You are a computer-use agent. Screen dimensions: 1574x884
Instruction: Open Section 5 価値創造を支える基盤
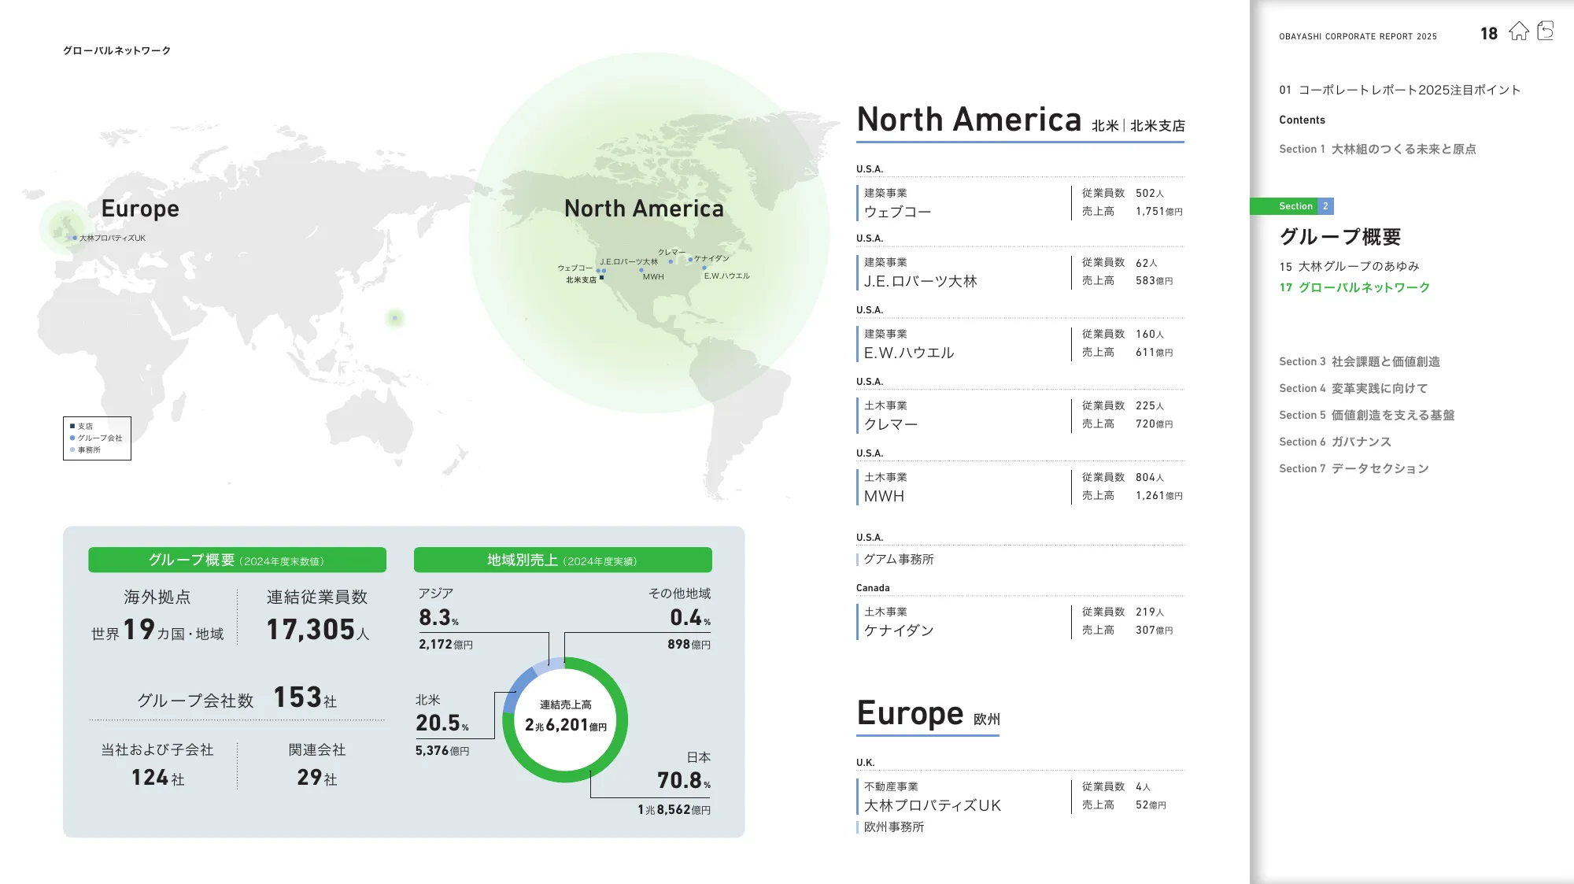click(1366, 415)
